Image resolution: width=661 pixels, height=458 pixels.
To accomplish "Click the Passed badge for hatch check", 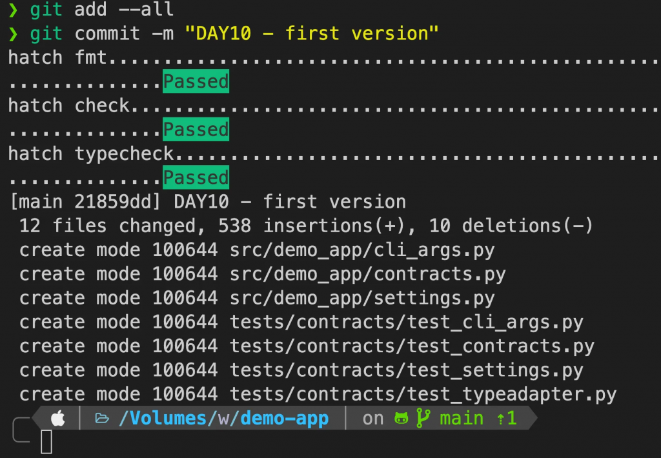I will (196, 130).
